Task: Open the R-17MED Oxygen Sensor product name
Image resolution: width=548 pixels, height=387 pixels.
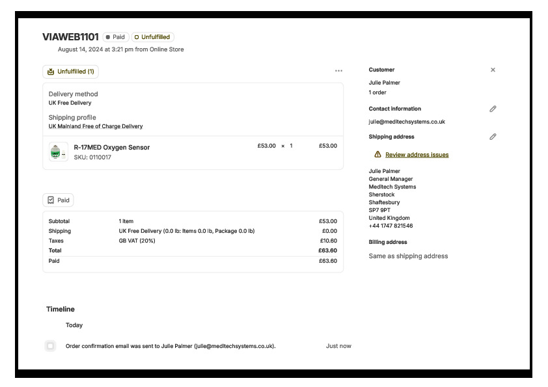Action: pos(111,147)
